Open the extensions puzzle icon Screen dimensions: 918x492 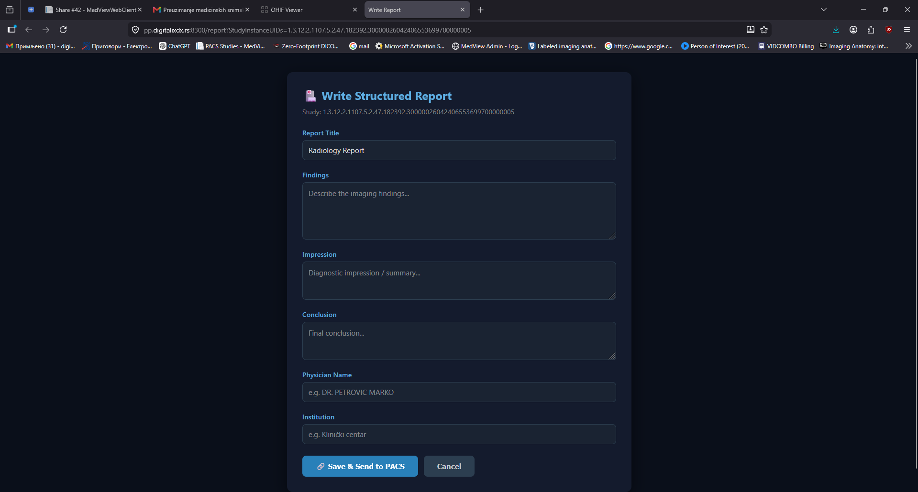click(x=871, y=30)
